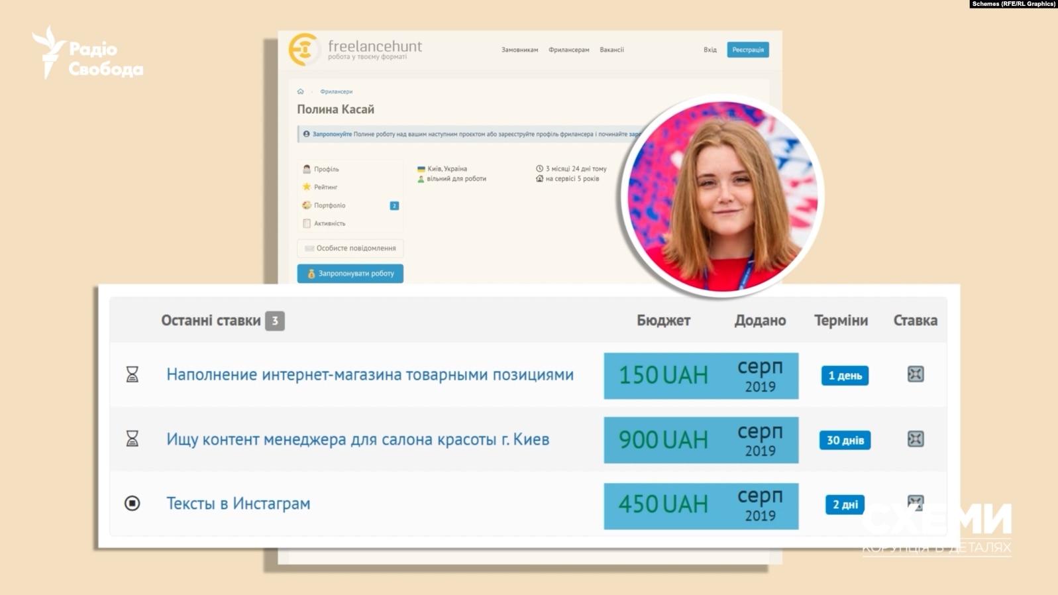Click the Бюджет column header
1058x595 pixels.
point(663,321)
